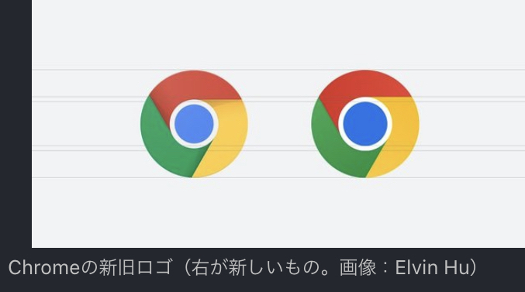Click the old Chrome logo on the left
Image resolution: width=525 pixels, height=292 pixels.
tap(194, 124)
